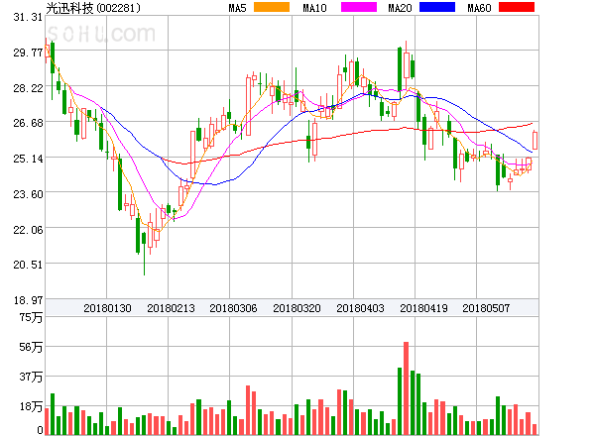Click the MA20 legend label
Screen dimensions: 595x436
(400, 8)
